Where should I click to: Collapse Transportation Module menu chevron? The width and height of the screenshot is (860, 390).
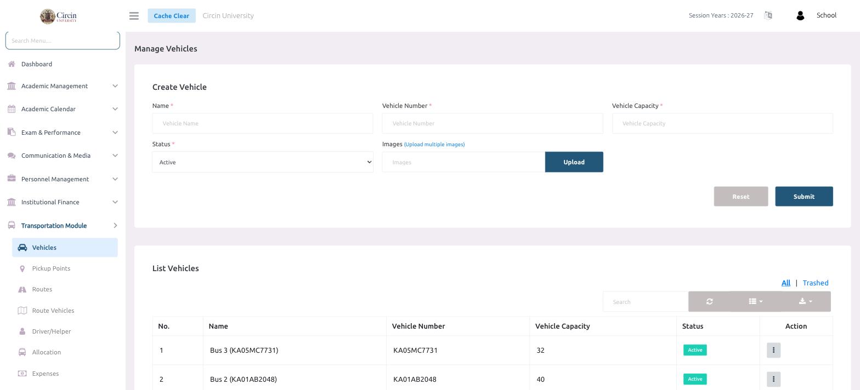pos(115,226)
